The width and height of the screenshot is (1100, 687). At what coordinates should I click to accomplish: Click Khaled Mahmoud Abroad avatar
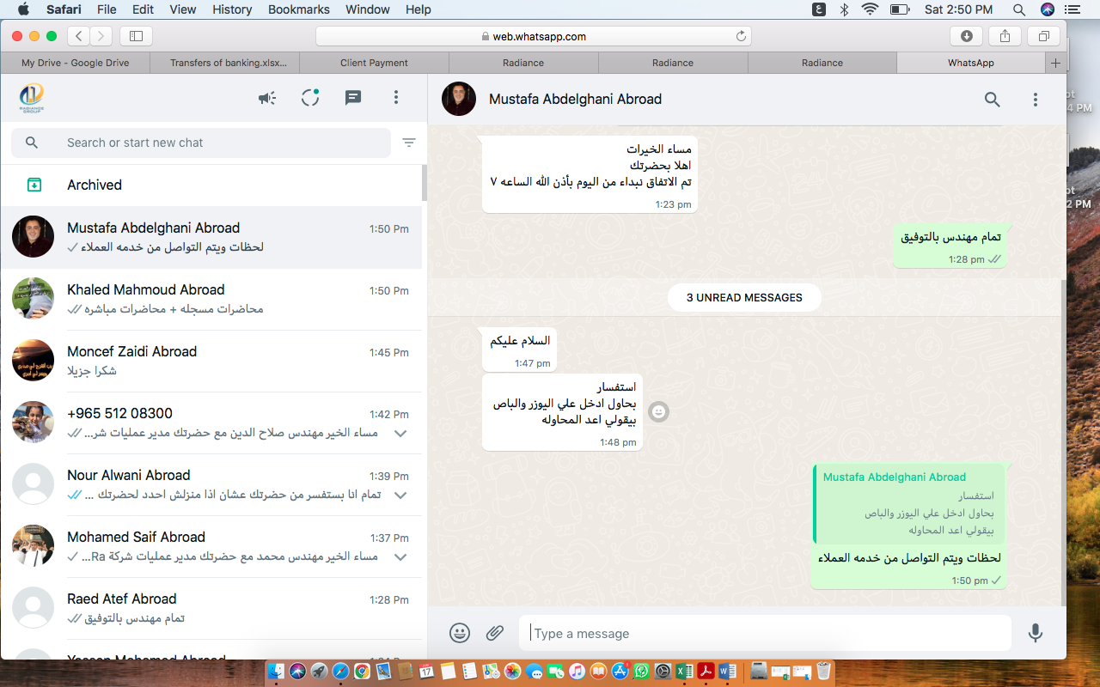click(x=34, y=298)
